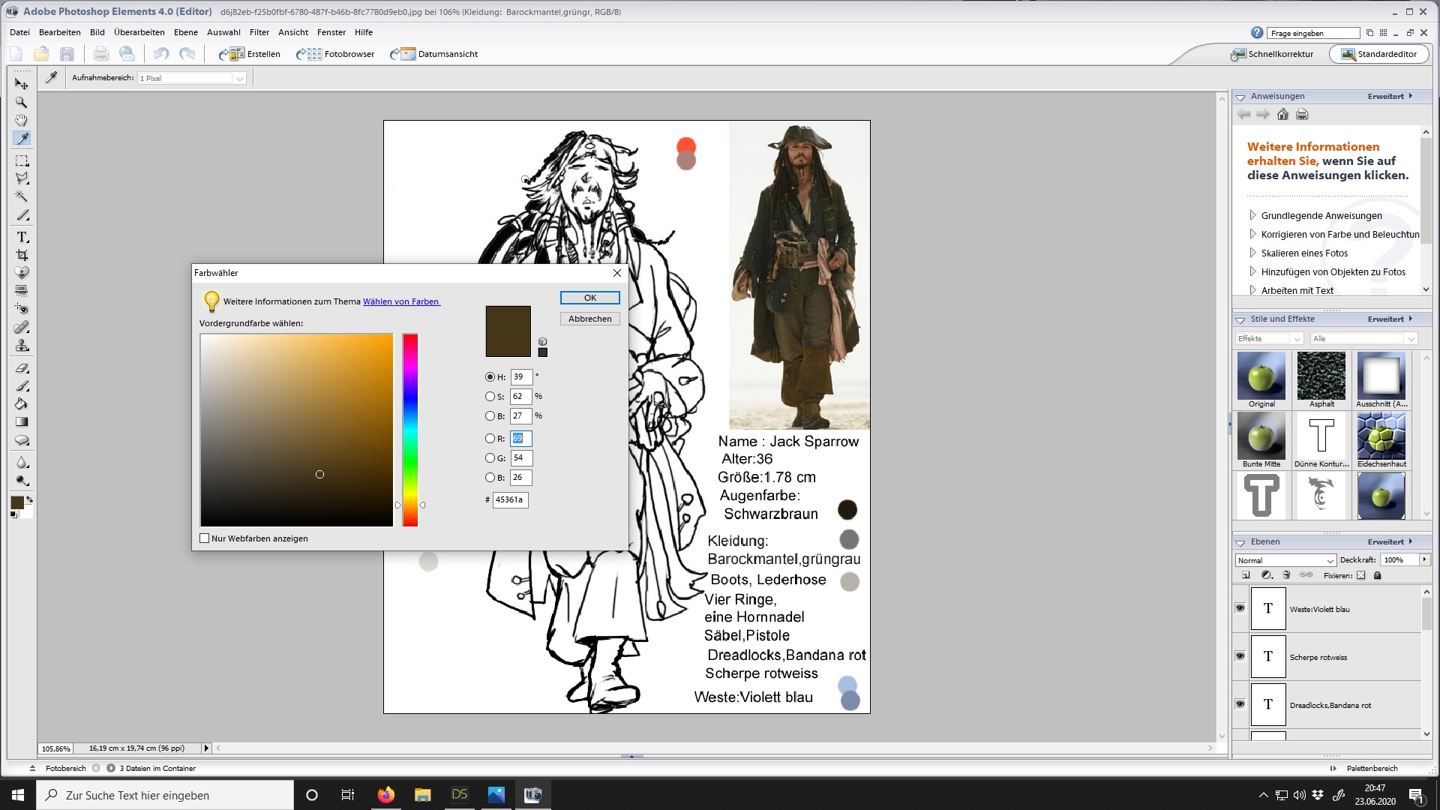Select the S saturation radio button
Image resolution: width=1440 pixels, height=810 pixels.
tap(490, 397)
